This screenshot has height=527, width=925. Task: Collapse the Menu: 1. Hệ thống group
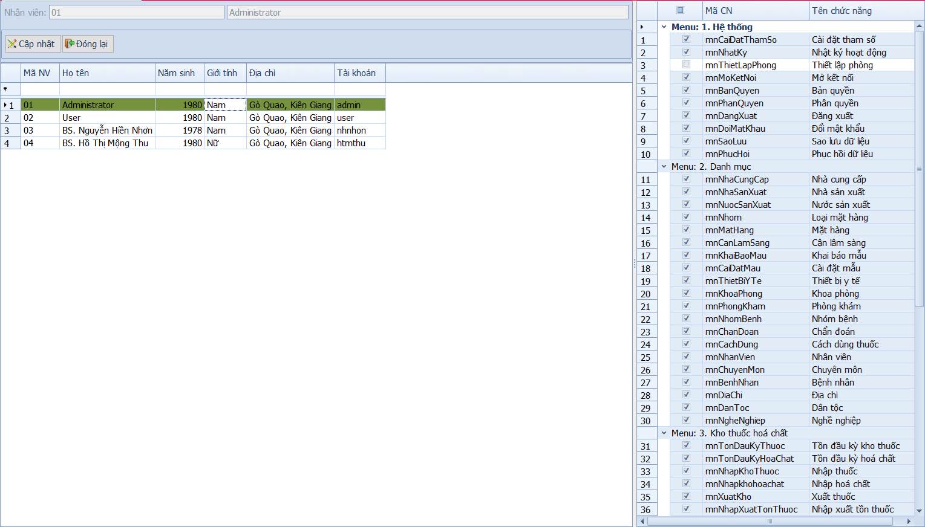click(664, 27)
